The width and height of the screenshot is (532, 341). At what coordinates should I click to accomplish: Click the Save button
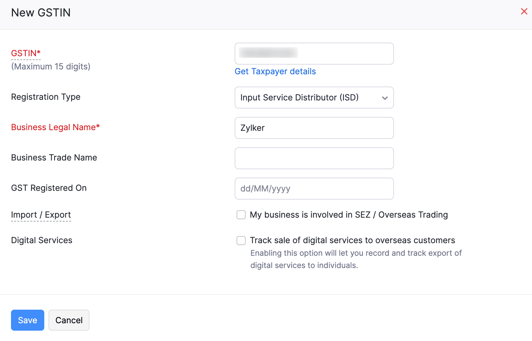click(27, 320)
